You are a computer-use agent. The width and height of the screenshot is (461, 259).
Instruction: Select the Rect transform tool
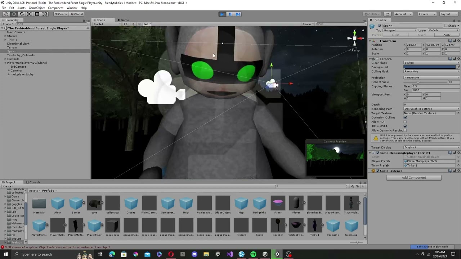(37, 14)
